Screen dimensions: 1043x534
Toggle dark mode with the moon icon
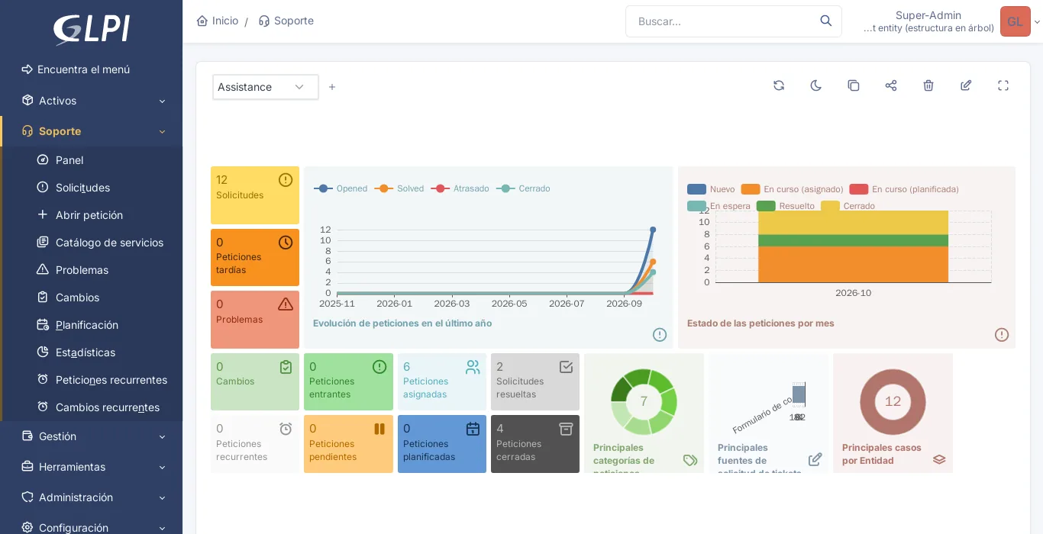[x=816, y=85]
